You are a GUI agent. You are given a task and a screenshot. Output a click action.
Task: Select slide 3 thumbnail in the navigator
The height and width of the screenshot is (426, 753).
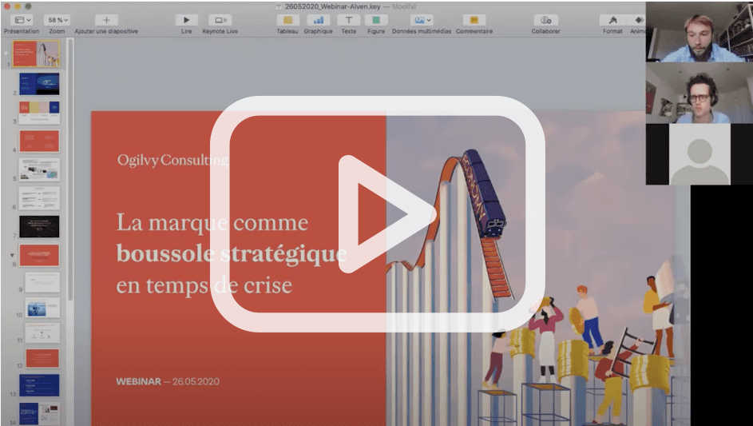[39, 112]
